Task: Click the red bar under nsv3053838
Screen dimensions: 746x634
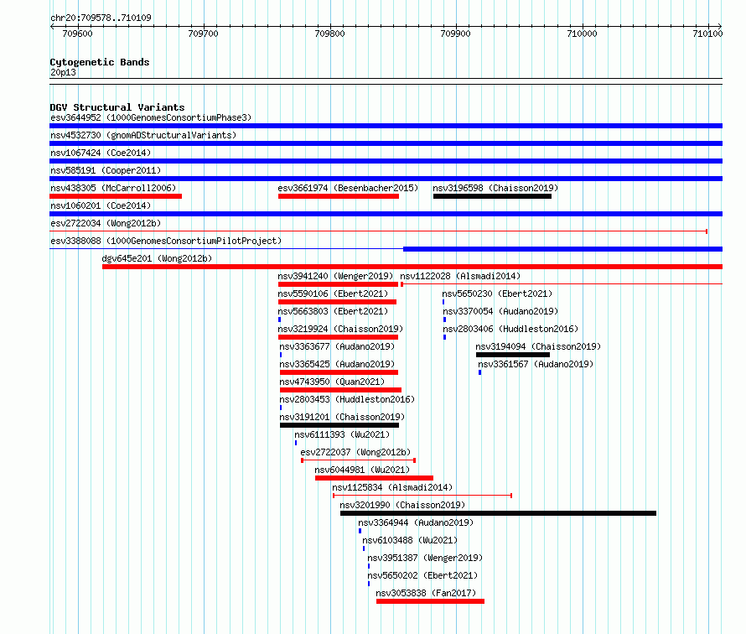Action: 430,601
